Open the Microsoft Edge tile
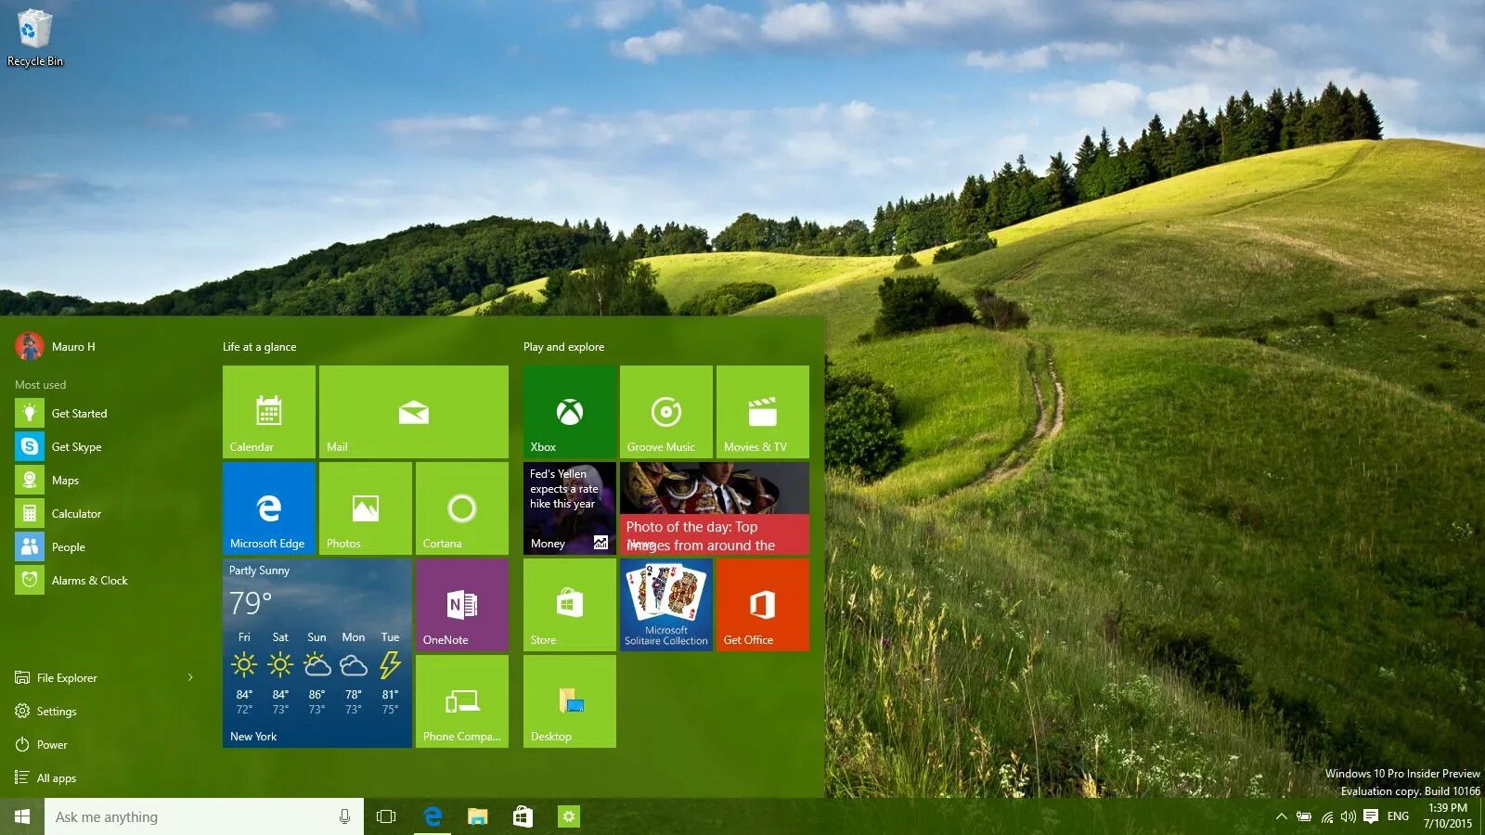This screenshot has height=835, width=1485. [x=269, y=508]
